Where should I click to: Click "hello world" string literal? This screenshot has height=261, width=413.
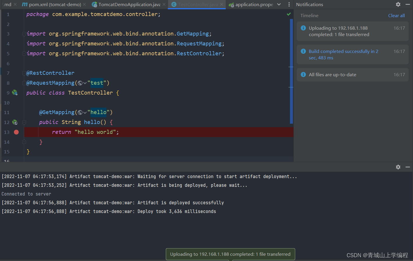pyautogui.click(x=95, y=132)
